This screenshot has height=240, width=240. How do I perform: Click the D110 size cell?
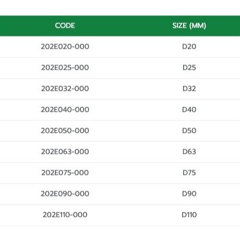189,215
